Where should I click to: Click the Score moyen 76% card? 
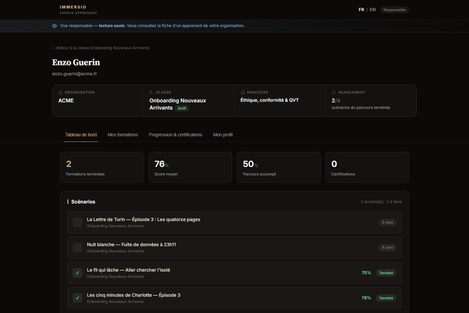click(x=190, y=167)
